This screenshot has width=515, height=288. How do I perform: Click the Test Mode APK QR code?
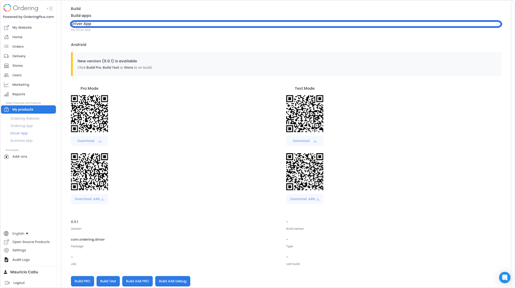[x=305, y=114]
